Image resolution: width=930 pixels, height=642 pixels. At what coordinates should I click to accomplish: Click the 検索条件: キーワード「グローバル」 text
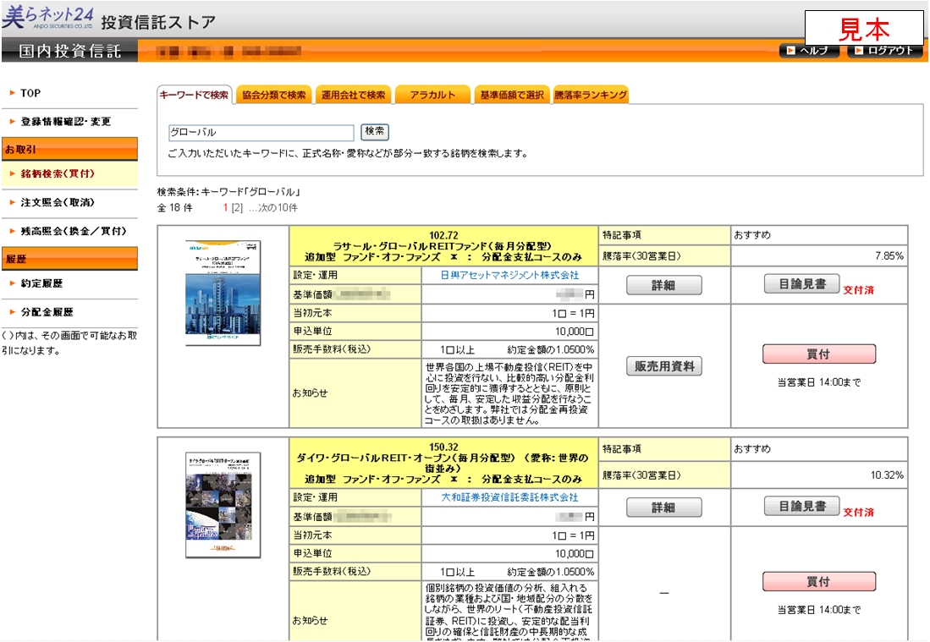(x=229, y=192)
